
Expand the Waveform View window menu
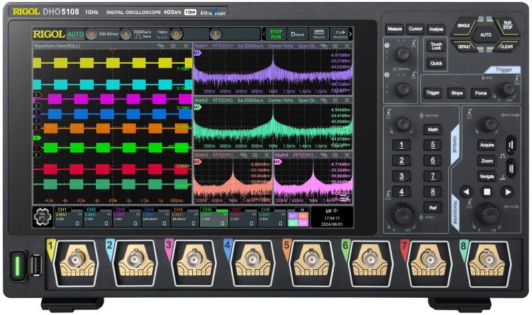click(173, 46)
